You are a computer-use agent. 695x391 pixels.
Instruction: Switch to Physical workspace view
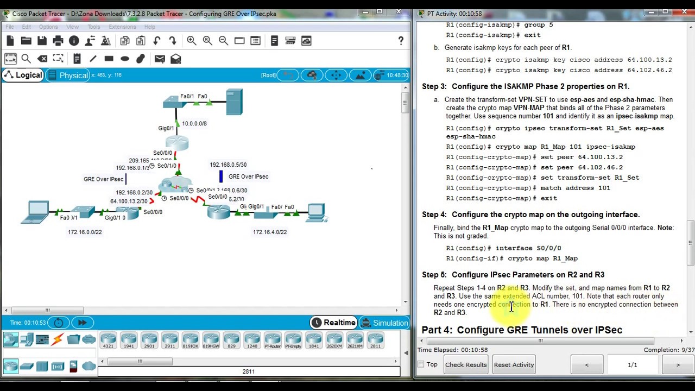(x=68, y=75)
